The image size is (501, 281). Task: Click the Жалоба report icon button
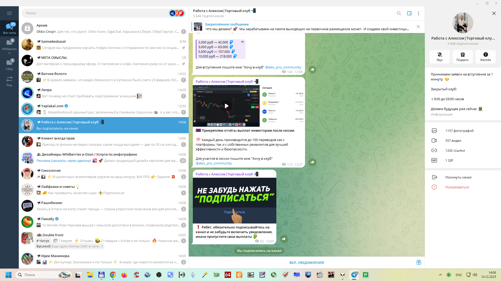pos(485,56)
